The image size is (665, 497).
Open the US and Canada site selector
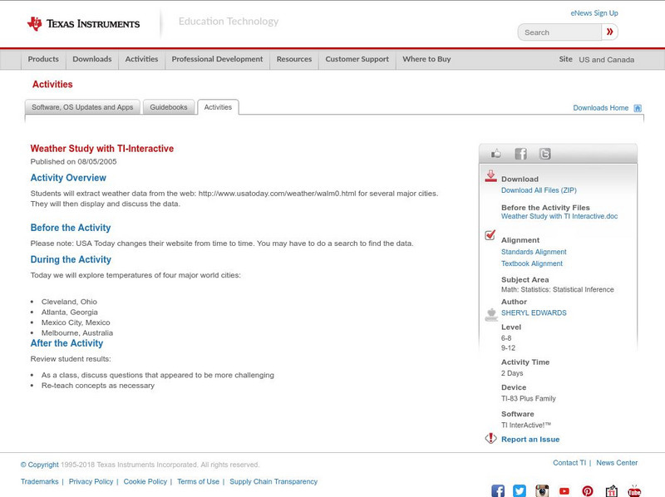coord(607,60)
